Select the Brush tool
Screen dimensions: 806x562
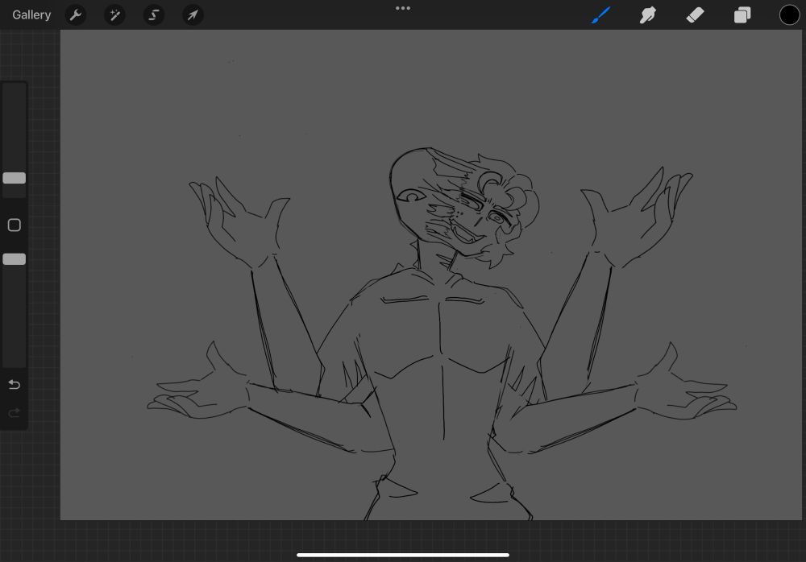tap(600, 15)
